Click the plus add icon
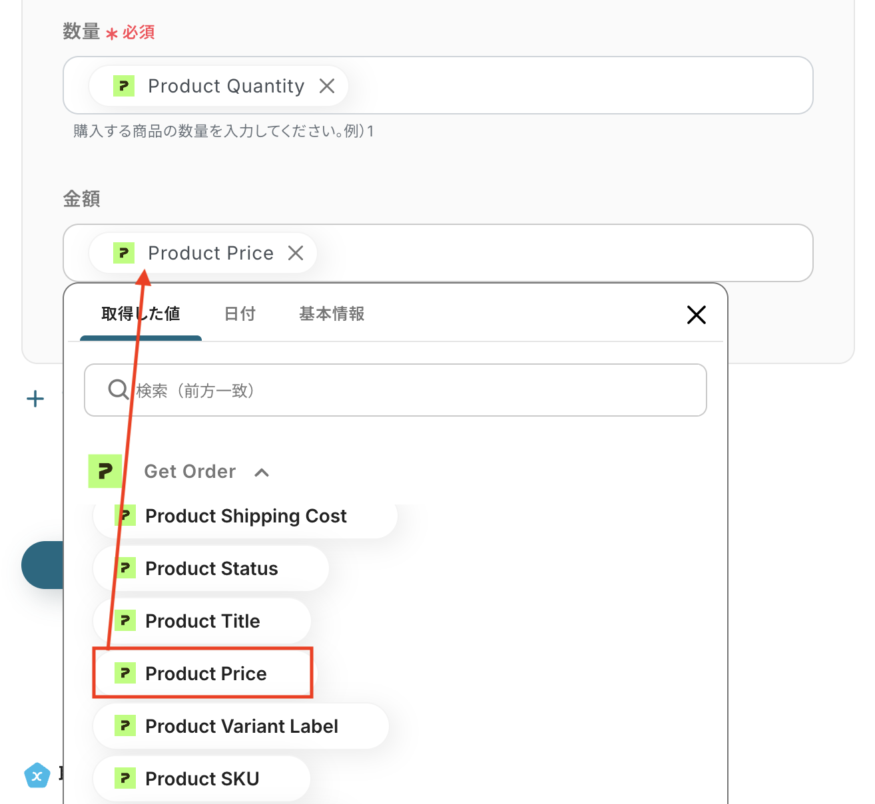Image resolution: width=875 pixels, height=804 pixels. click(35, 399)
